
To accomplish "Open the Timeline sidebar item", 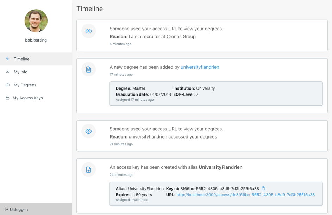I will pos(36,59).
